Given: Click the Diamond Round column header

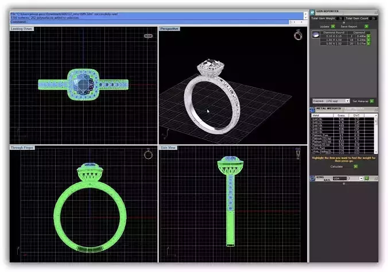Looking at the screenshot, I should point(334,33).
